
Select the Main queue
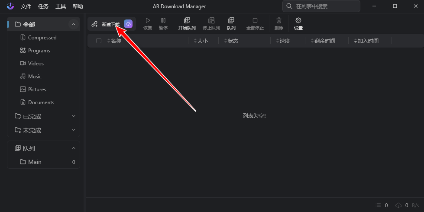[44, 162]
